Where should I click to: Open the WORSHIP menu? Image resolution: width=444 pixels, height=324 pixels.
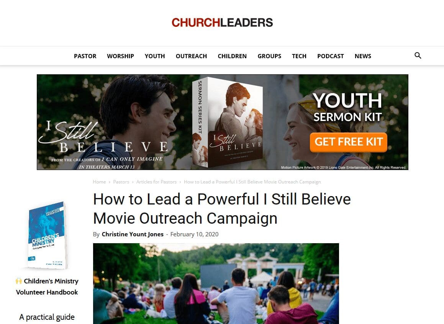[120, 56]
